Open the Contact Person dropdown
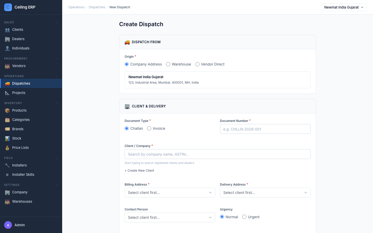373x233 pixels. [170, 217]
